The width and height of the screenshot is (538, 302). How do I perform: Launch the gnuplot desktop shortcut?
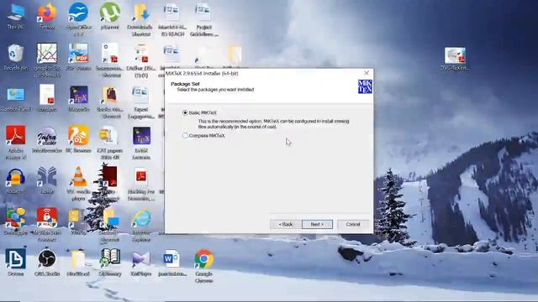click(x=47, y=60)
